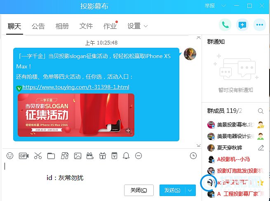Click the bottom chat area expander arrow
Viewport: 270px width, 201px height.
[199, 145]
